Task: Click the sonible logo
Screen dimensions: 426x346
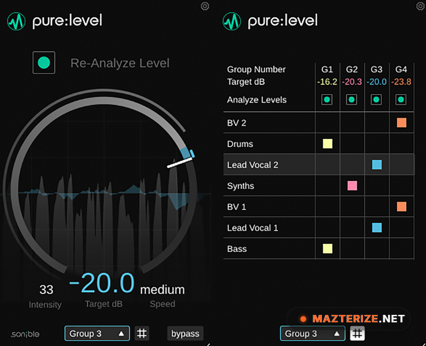Action: point(25,334)
